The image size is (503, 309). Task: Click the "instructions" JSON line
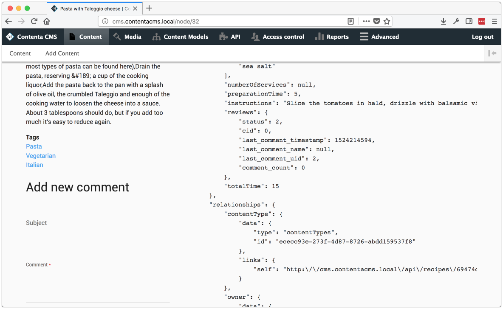coord(350,103)
